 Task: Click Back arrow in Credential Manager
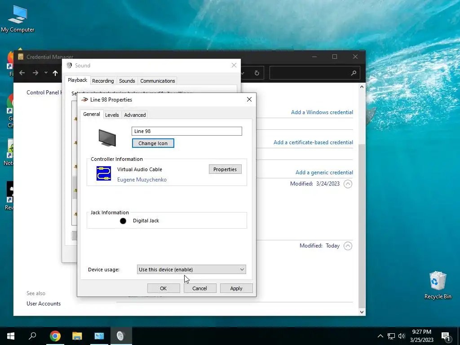(22, 73)
